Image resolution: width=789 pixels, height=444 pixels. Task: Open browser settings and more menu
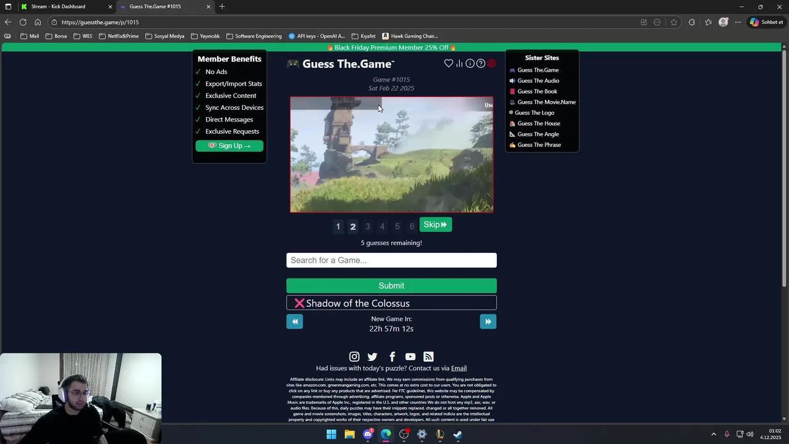tap(738, 22)
